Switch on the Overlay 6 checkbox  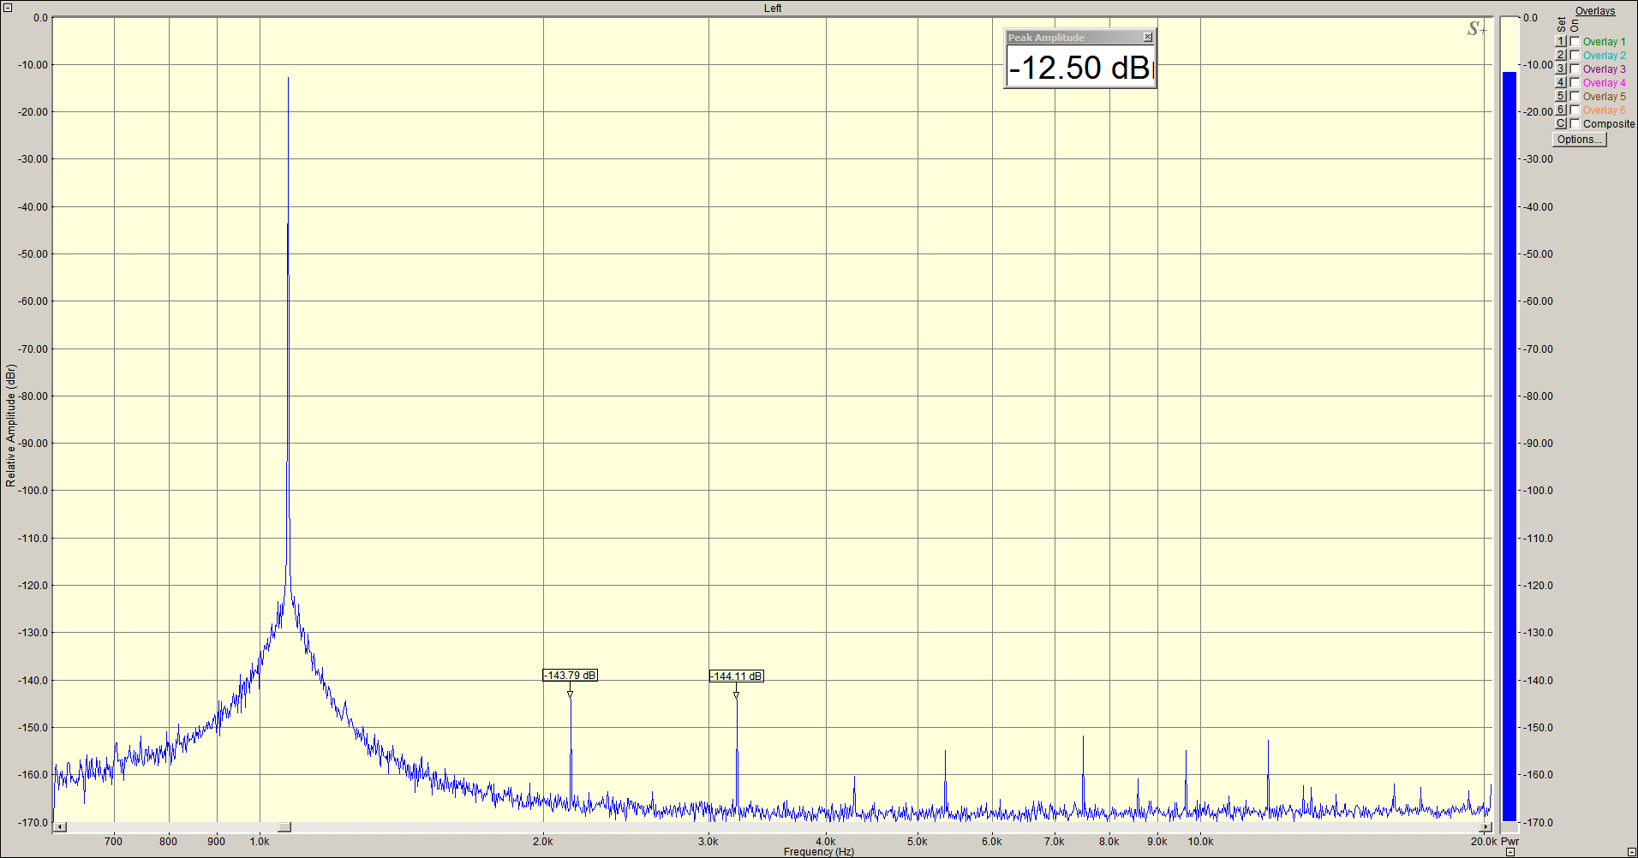pos(1575,110)
